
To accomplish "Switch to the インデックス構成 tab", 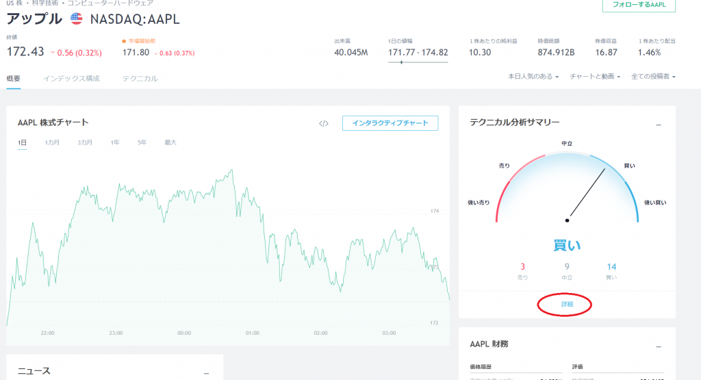I will tap(71, 78).
